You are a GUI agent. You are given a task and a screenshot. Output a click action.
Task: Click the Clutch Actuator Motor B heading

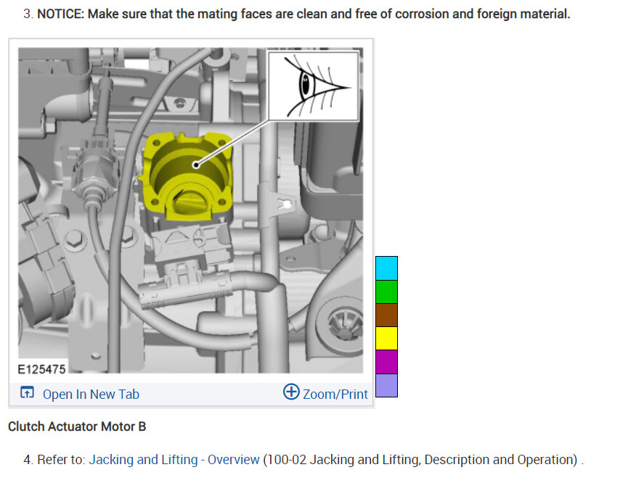pos(77,426)
